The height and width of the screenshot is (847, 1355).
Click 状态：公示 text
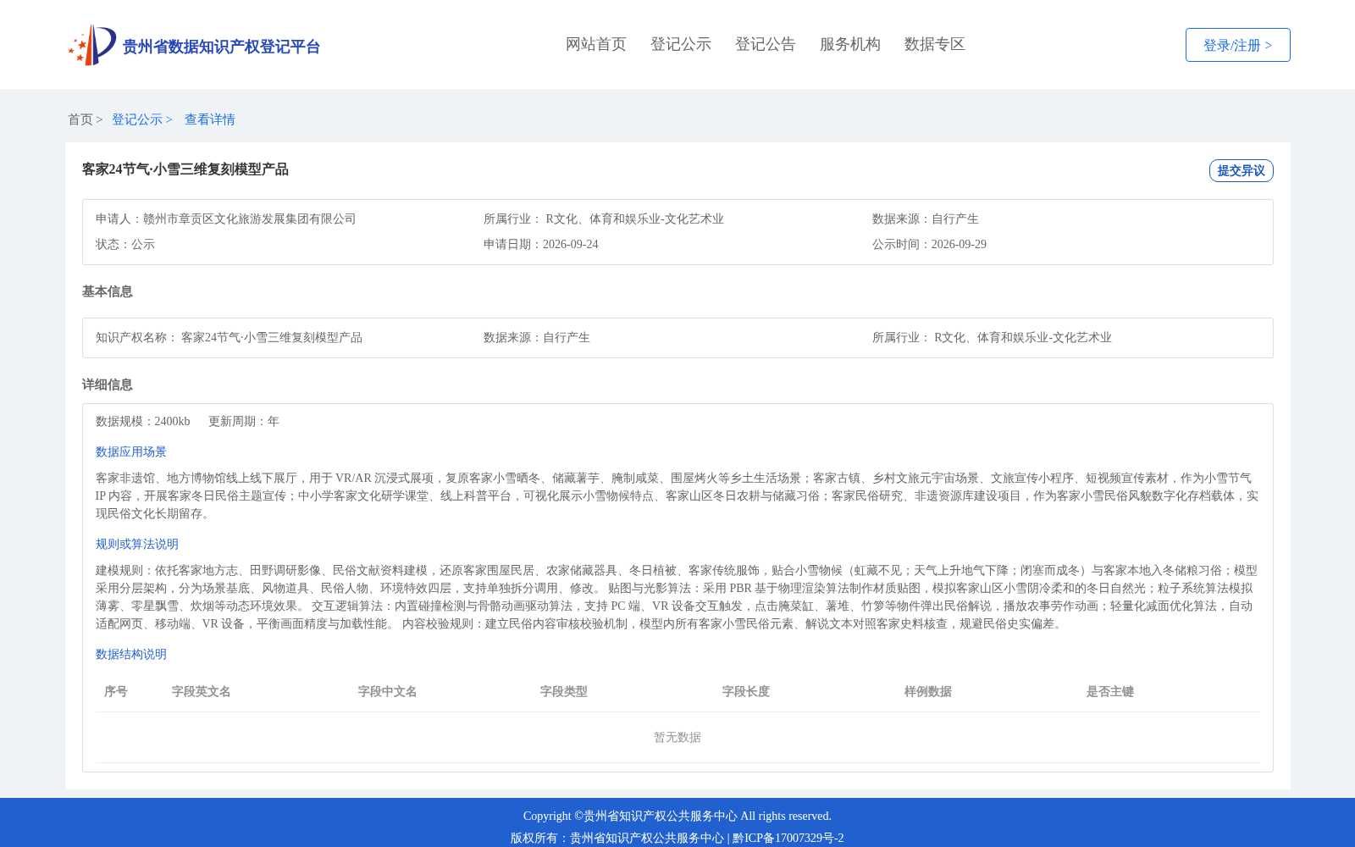coord(125,244)
